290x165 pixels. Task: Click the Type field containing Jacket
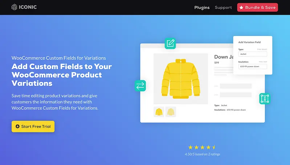253,54
